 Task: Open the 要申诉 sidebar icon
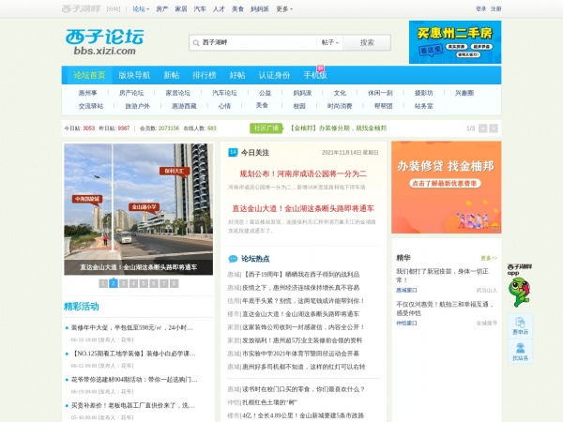point(520,325)
